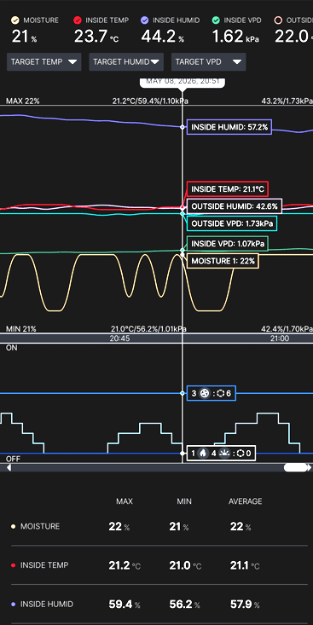Click the May 08 date cursor label
The height and width of the screenshot is (625, 313).
pyautogui.click(x=183, y=82)
